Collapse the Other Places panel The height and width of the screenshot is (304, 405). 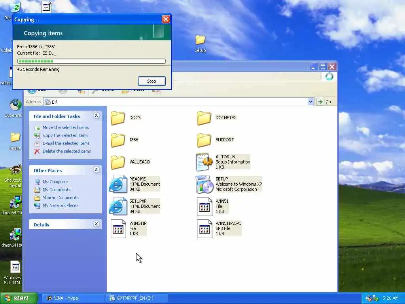coord(97,170)
